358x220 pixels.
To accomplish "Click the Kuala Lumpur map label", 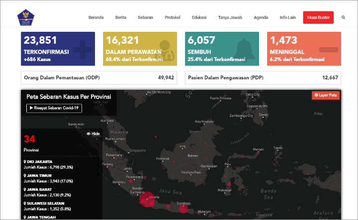I will [115, 139].
